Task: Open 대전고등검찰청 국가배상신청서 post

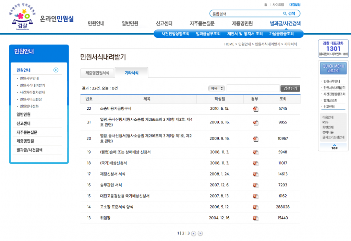Action: click(x=125, y=196)
